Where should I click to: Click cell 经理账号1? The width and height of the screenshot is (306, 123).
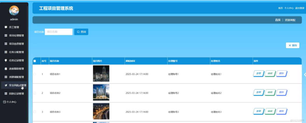pos(173,74)
